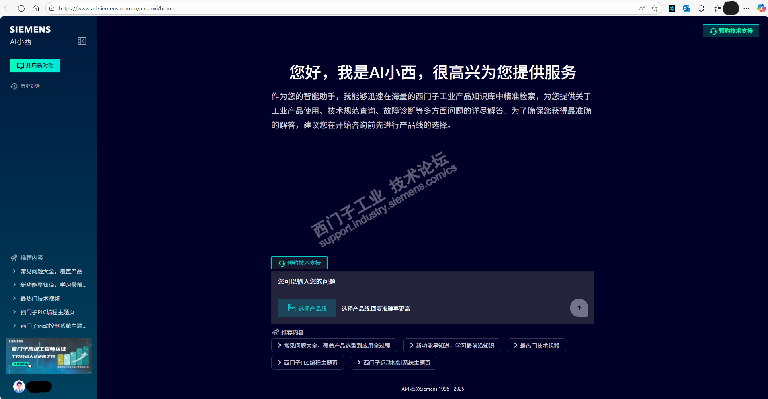This screenshot has height=399, width=768.
Task: Open the read aloud icon in address bar
Action: tap(642, 8)
